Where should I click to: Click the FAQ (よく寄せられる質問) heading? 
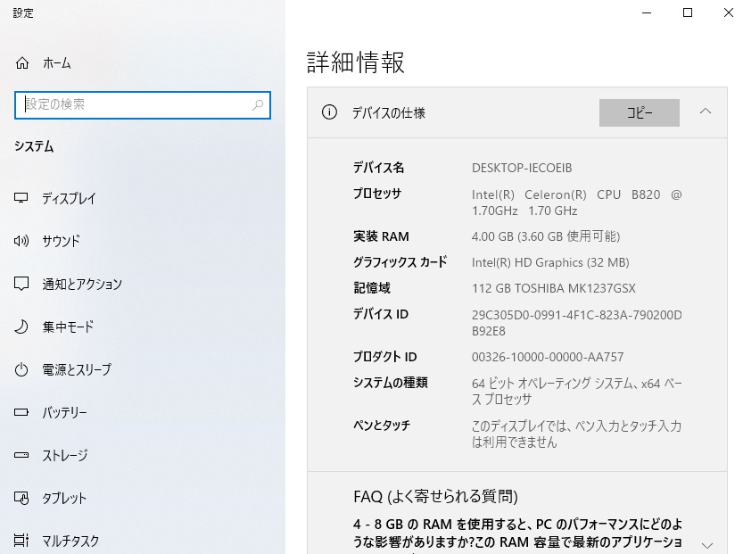pyautogui.click(x=435, y=496)
